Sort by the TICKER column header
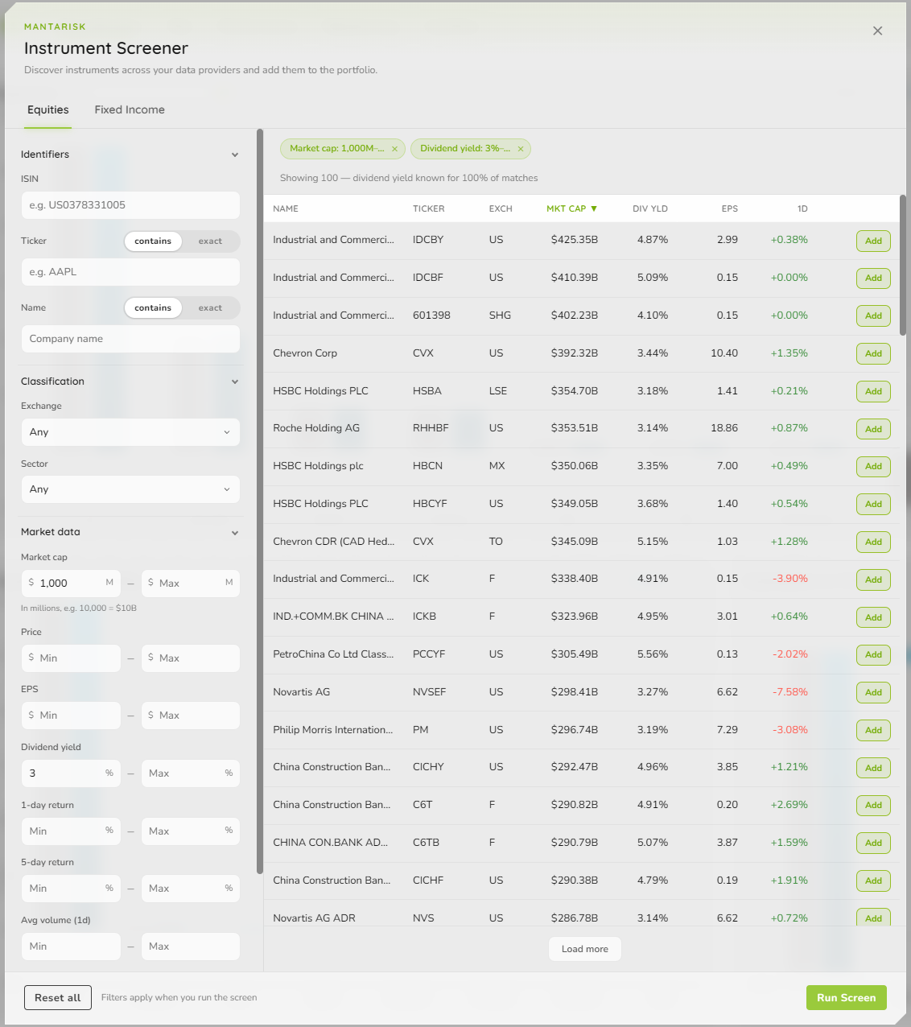This screenshot has width=911, height=1027. click(428, 208)
